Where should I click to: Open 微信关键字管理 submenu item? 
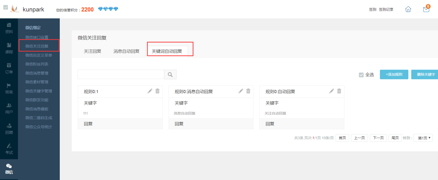point(39,91)
